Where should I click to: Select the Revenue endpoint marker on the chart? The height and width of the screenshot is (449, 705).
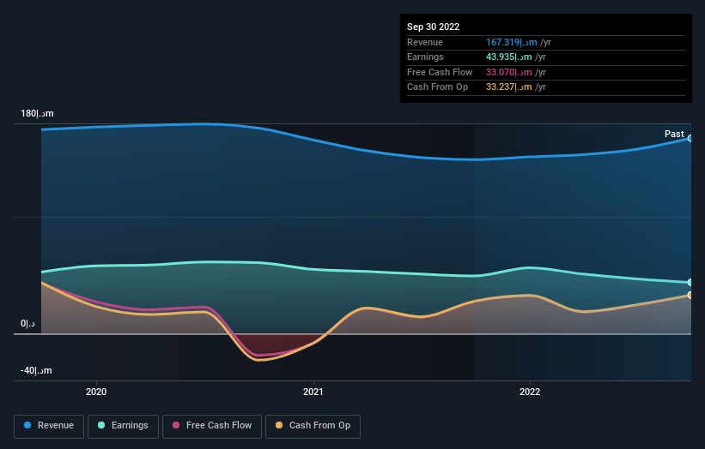[x=690, y=139]
